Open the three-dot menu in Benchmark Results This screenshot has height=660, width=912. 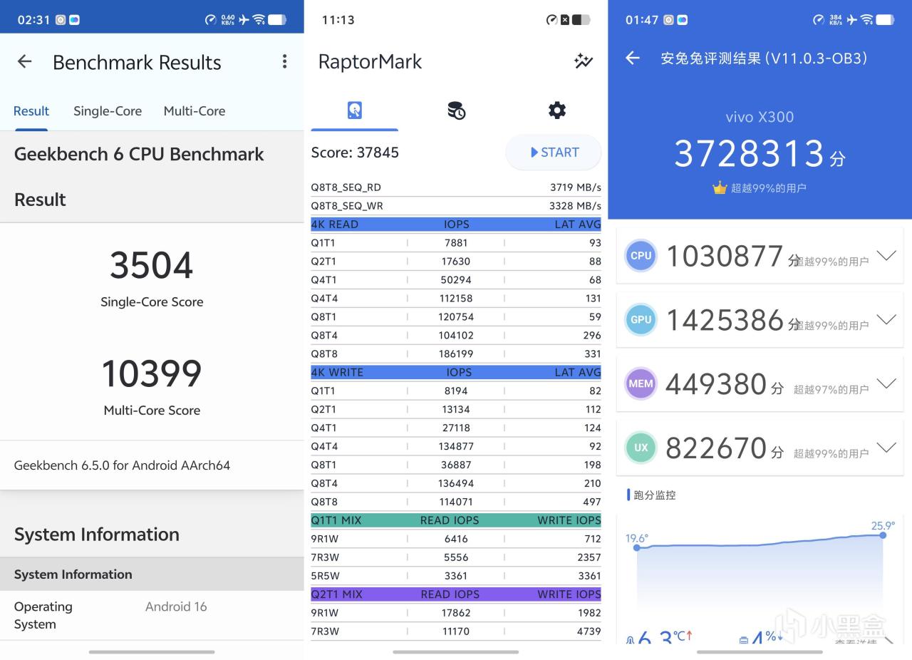pos(284,62)
